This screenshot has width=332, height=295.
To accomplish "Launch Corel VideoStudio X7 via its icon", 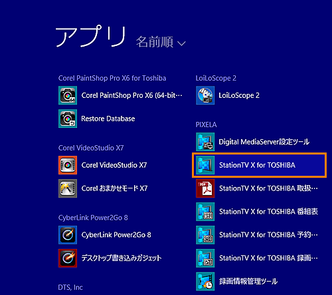I will (x=68, y=165).
